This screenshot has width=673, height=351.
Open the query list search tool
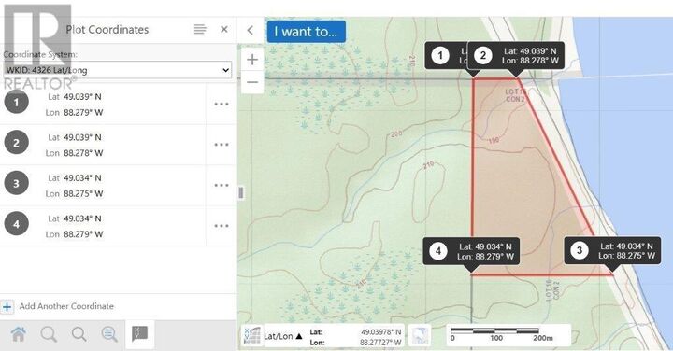[109, 334]
